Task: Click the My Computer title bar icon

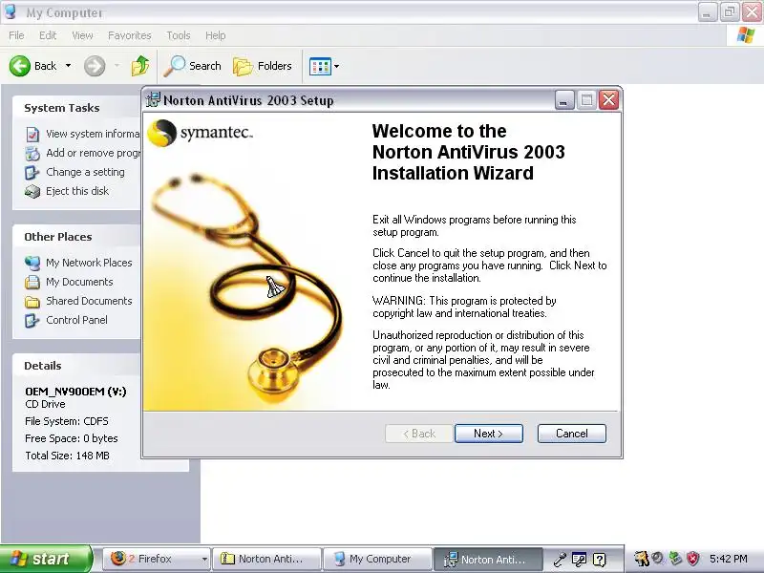Action: (x=11, y=11)
